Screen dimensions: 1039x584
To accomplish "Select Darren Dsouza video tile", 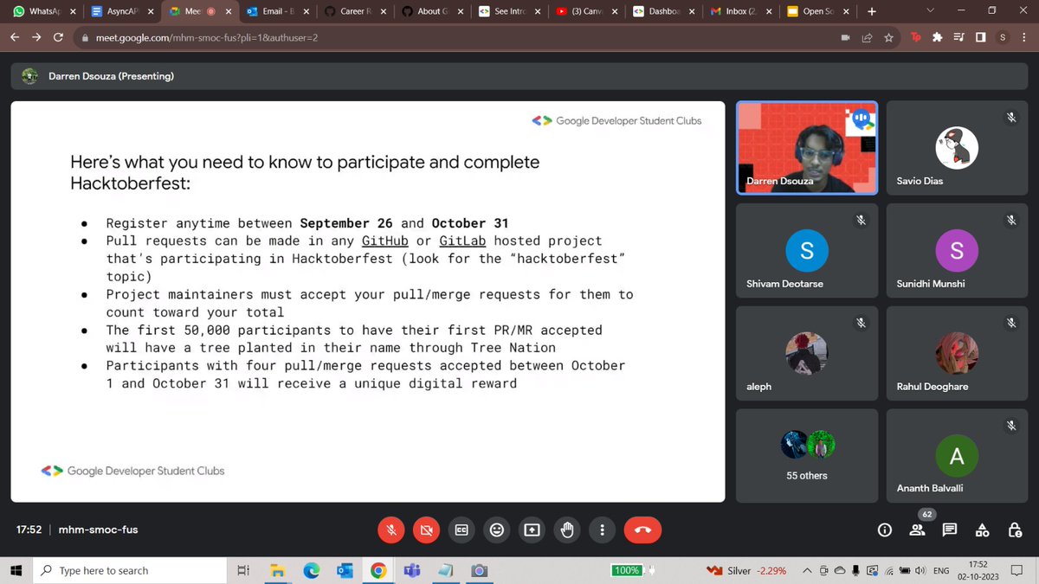I will pos(807,148).
